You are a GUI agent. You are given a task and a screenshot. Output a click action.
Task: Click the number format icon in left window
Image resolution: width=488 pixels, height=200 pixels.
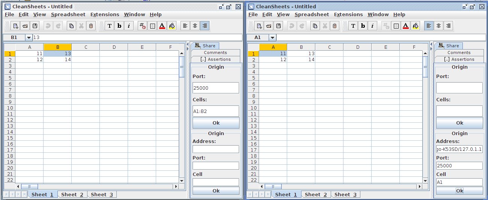pyautogui.click(x=142, y=26)
